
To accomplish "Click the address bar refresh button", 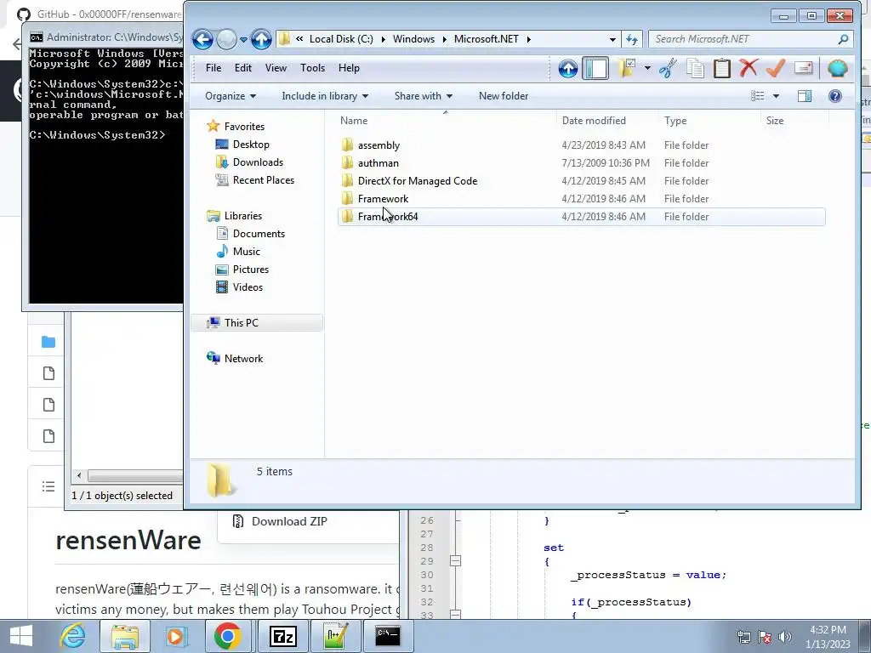I will tap(632, 39).
